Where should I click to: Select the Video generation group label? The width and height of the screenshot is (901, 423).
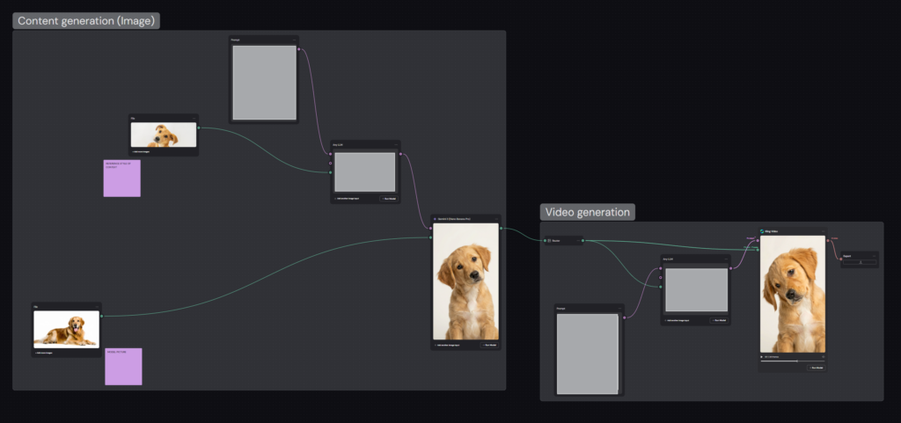pos(587,212)
